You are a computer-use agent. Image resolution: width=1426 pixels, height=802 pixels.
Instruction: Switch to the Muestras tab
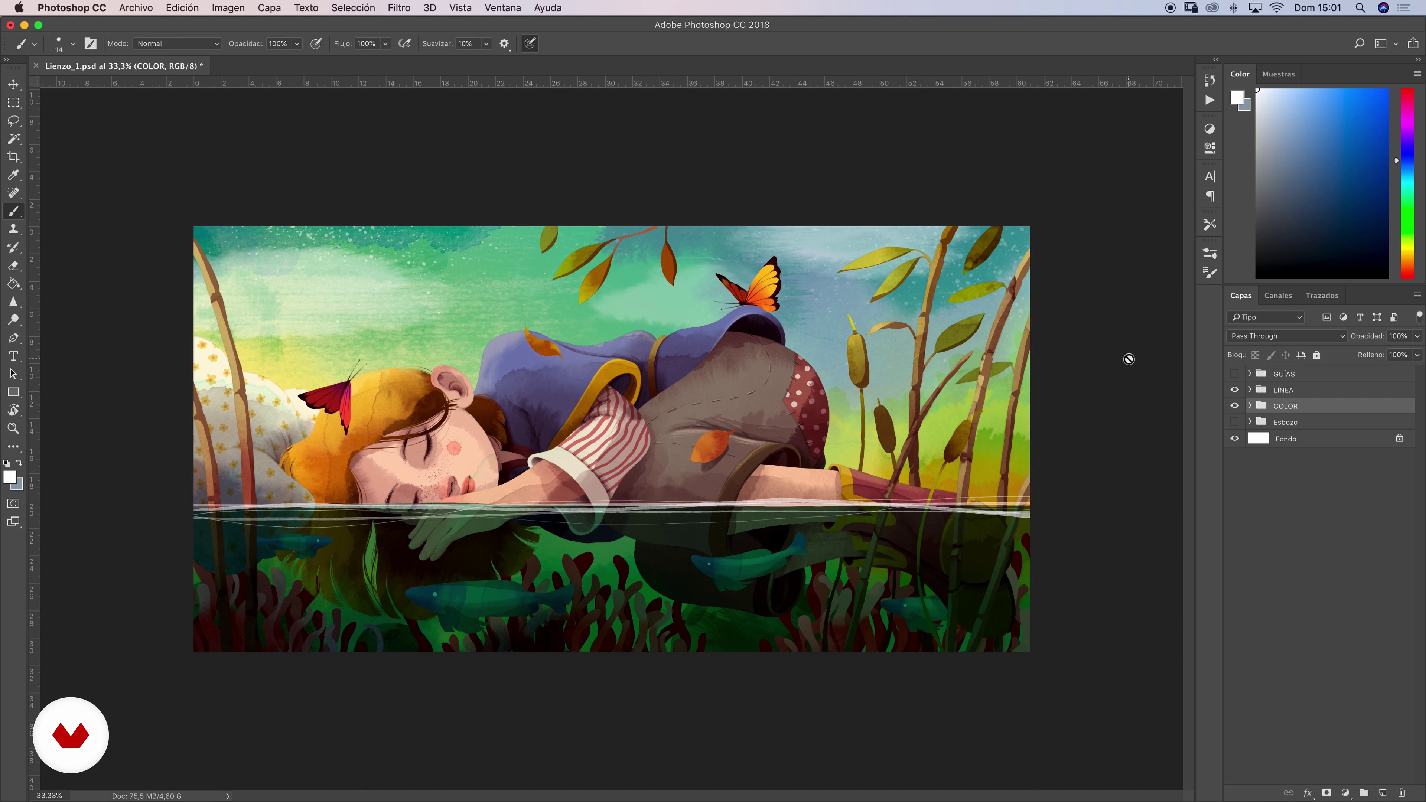click(1278, 74)
